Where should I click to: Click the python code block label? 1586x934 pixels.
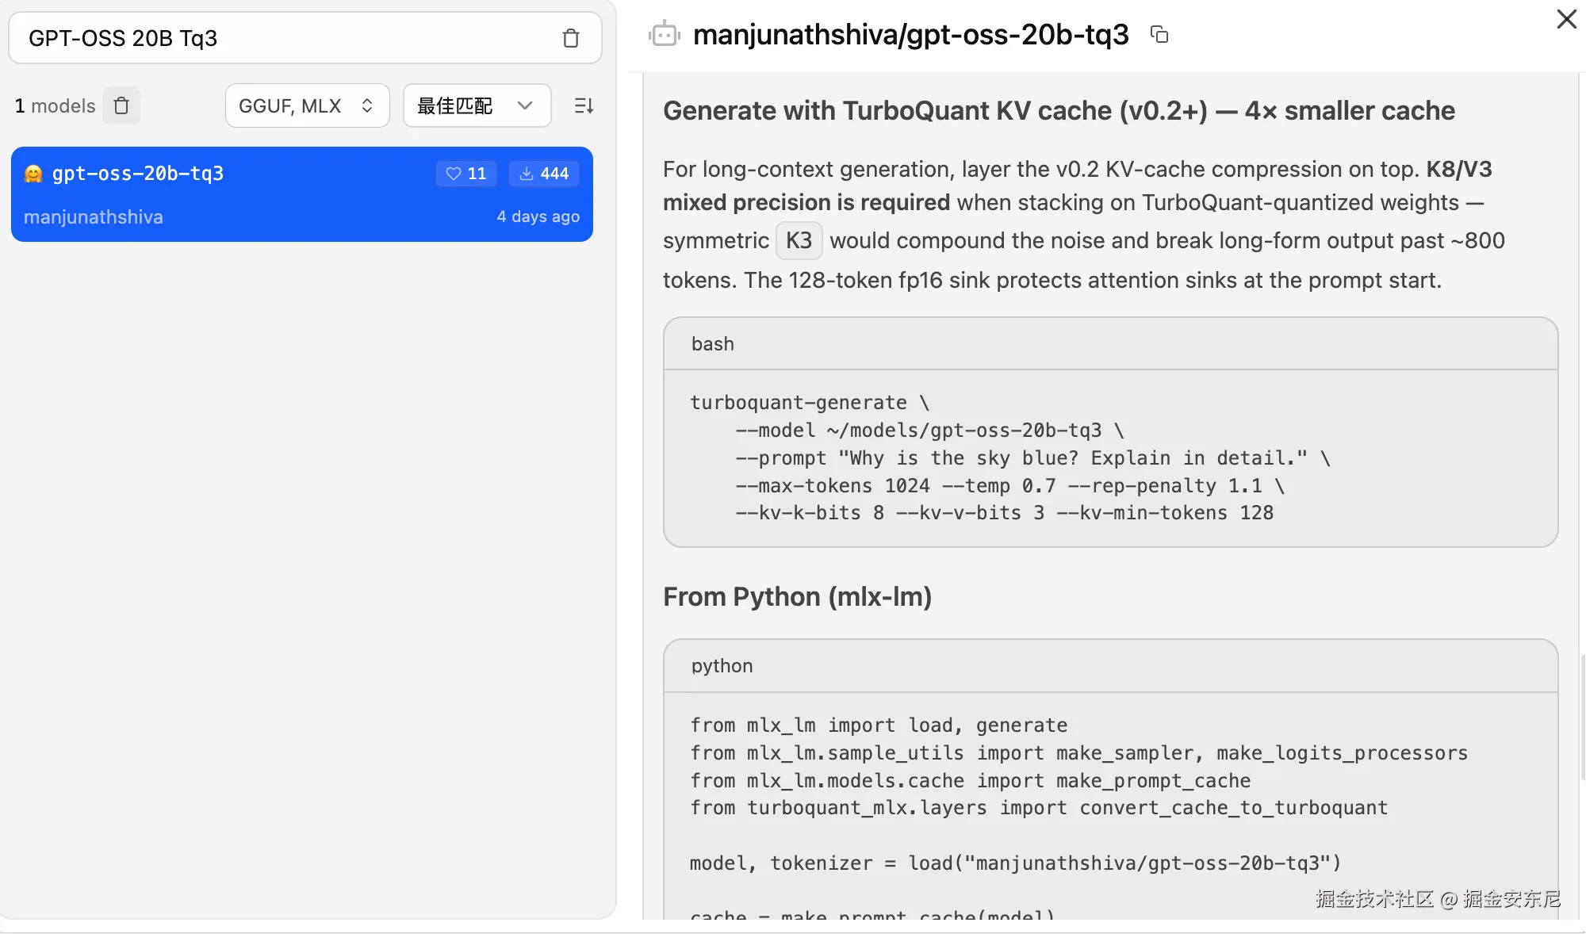pyautogui.click(x=722, y=666)
